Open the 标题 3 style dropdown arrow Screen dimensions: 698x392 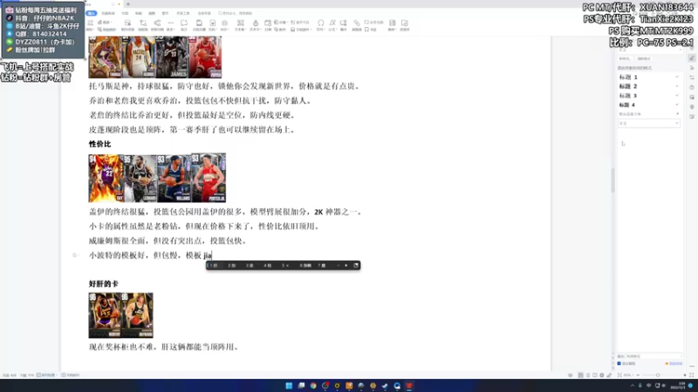click(677, 96)
